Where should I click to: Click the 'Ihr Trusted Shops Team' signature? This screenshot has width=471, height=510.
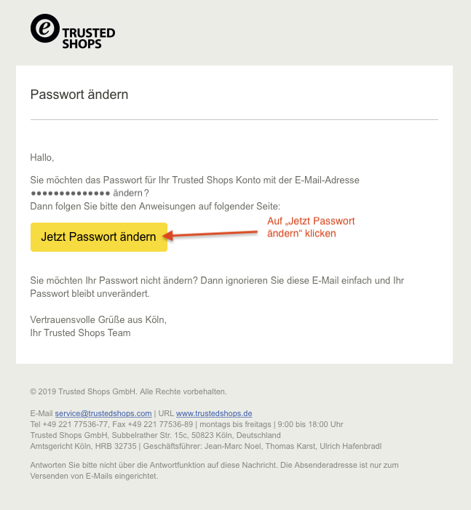point(80,332)
